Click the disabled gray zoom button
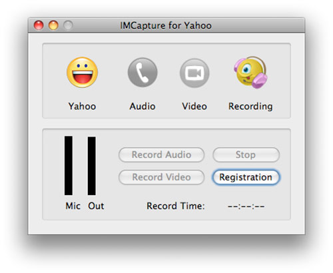Image resolution: width=333 pixels, height=273 pixels. [68, 25]
